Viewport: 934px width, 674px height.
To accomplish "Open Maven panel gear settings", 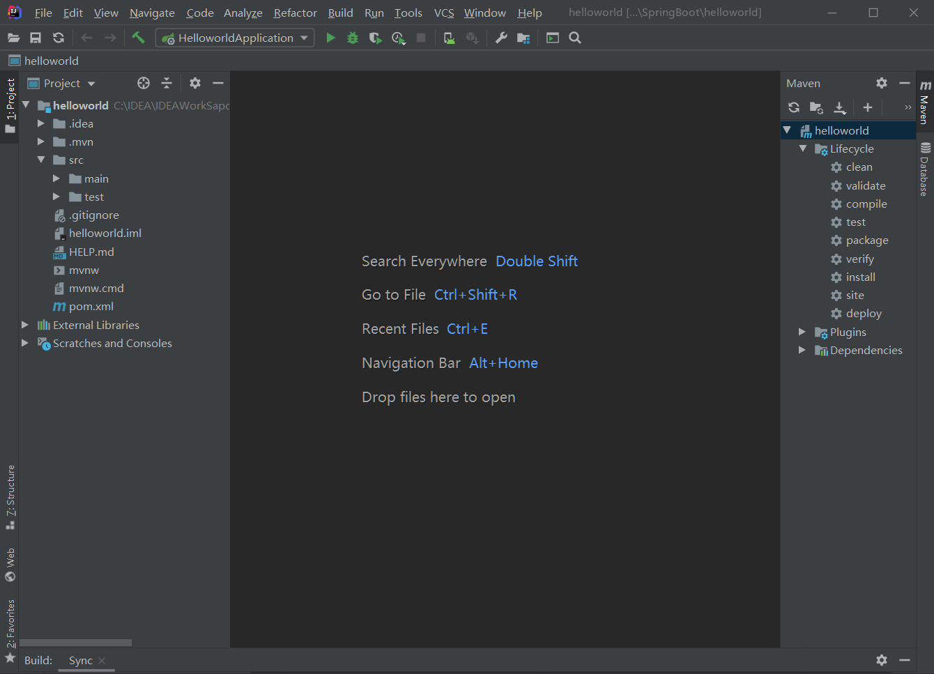I will click(x=882, y=83).
